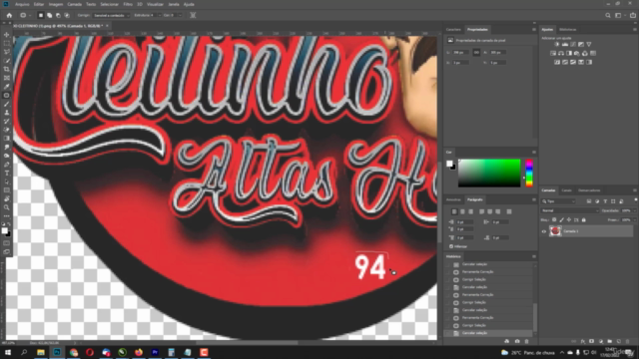Pick a color in the green color field
Screen dimensions: 639x359
point(489,173)
